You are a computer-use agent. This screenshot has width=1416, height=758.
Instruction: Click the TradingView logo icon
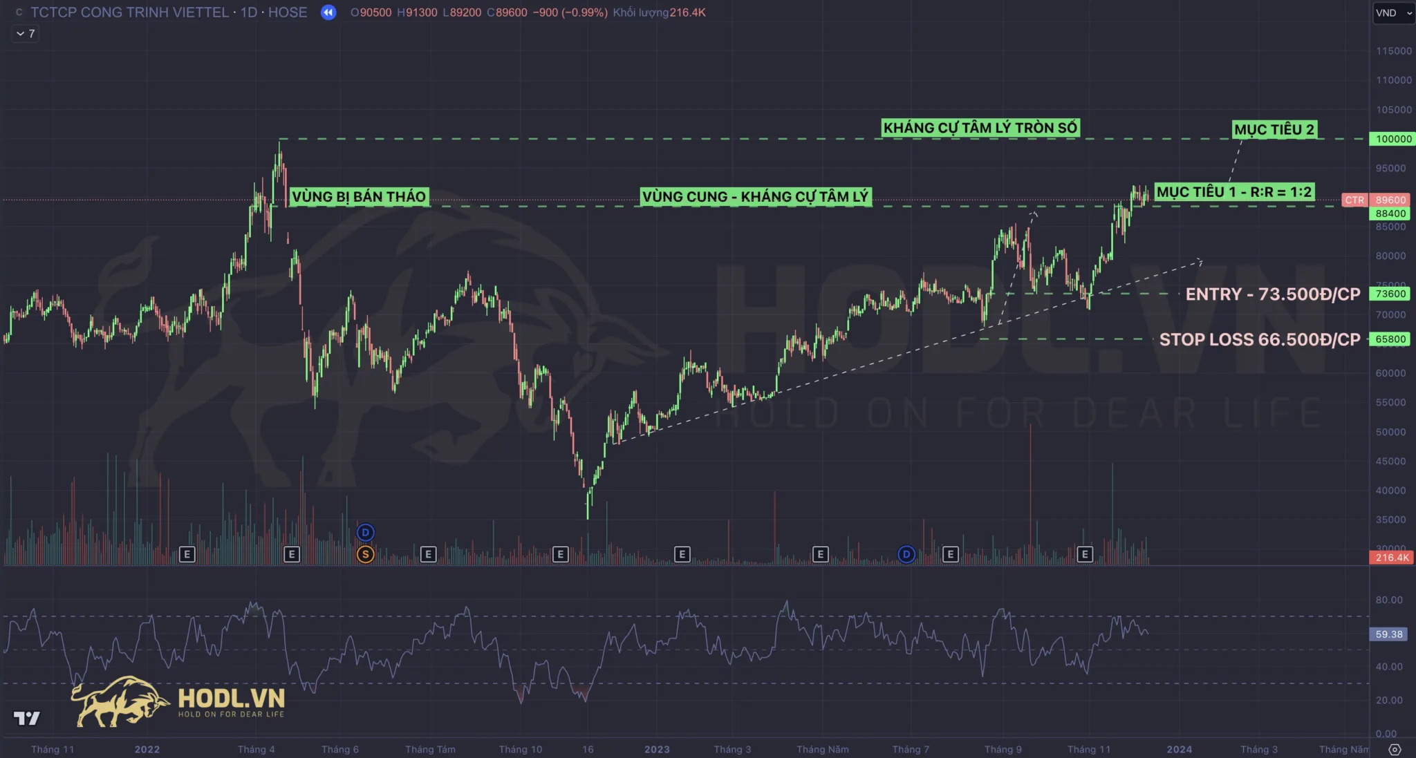[27, 719]
